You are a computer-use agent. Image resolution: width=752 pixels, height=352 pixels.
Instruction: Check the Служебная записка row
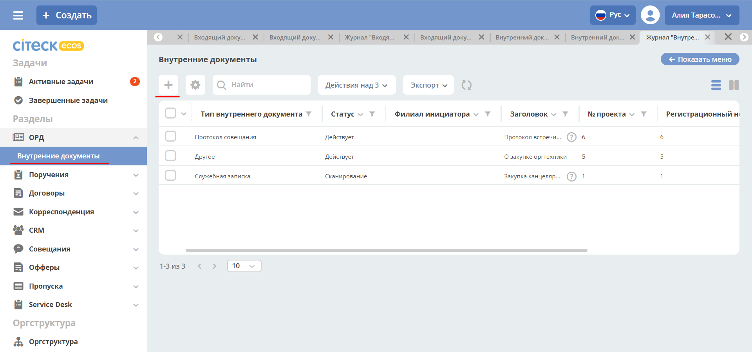(170, 175)
